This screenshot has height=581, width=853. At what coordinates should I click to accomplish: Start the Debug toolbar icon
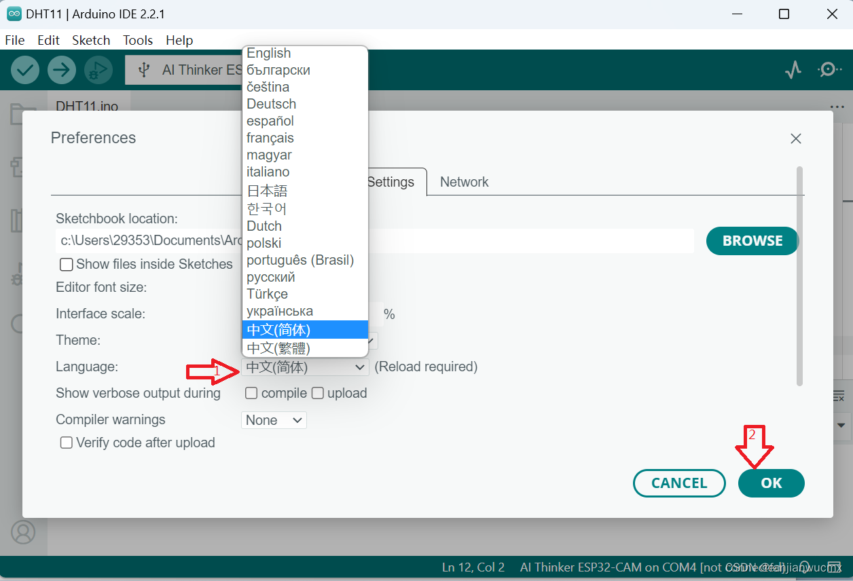pos(98,70)
